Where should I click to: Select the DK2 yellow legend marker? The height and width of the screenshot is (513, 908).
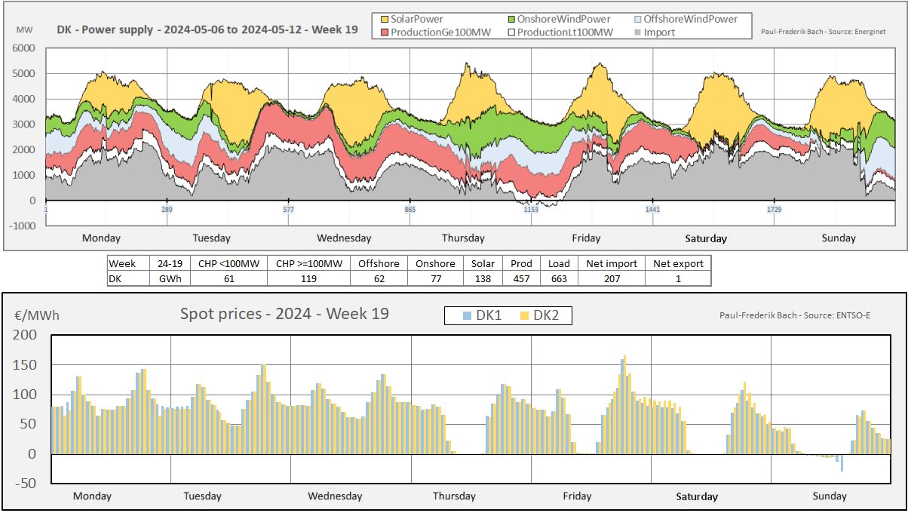tap(524, 315)
